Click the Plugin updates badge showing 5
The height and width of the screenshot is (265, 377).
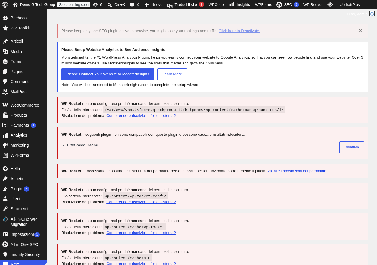click(27, 189)
